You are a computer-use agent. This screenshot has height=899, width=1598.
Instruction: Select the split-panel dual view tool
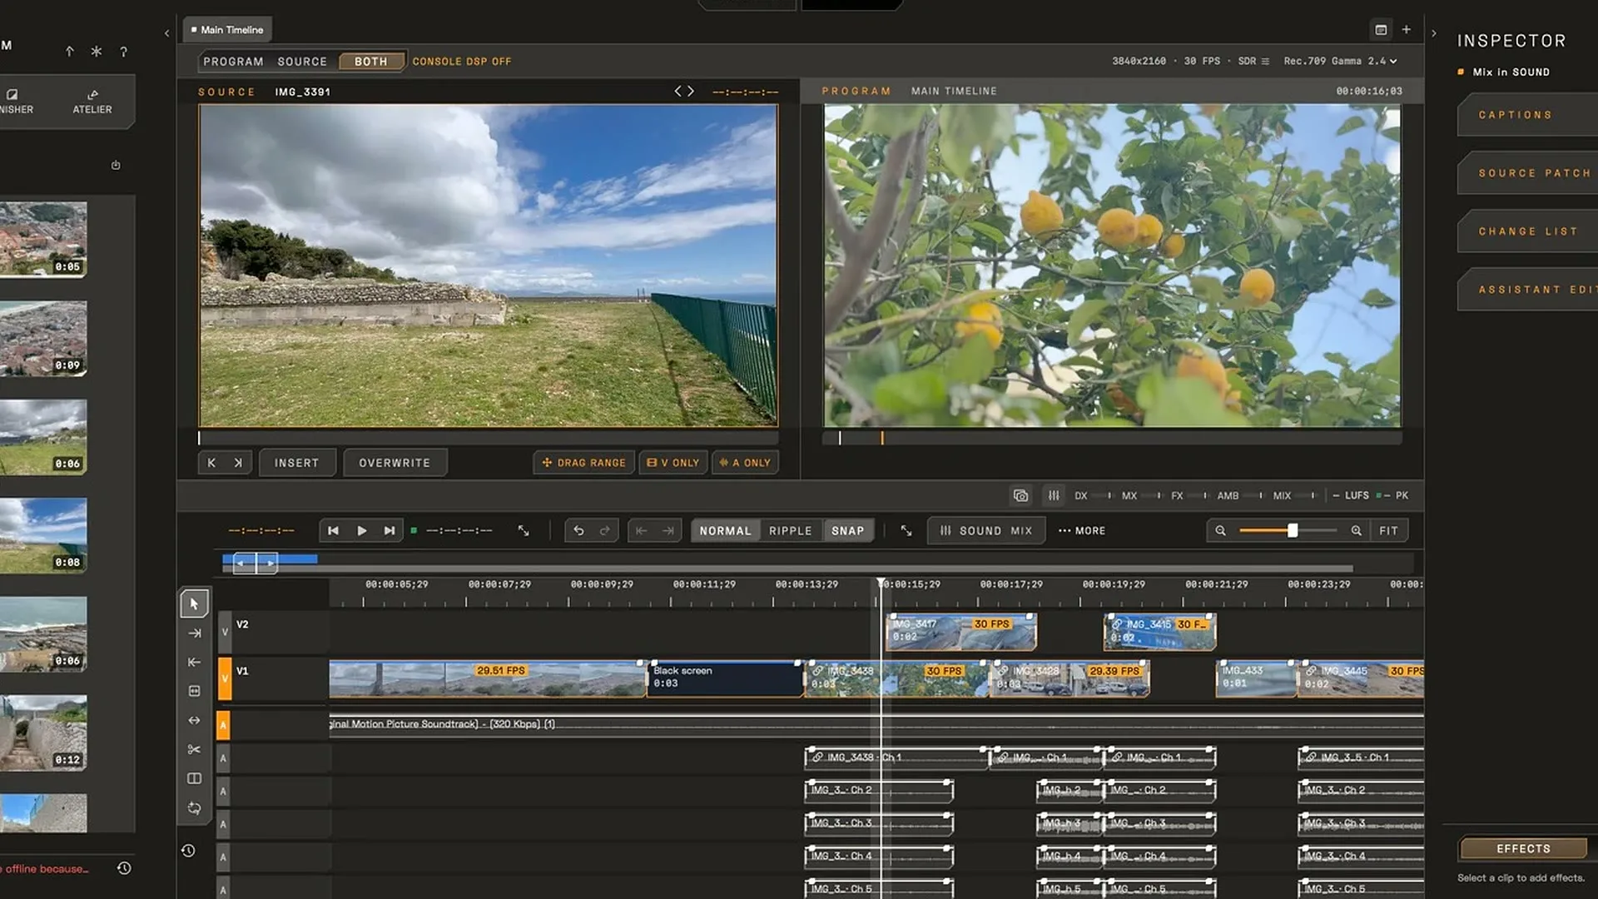[x=194, y=778]
